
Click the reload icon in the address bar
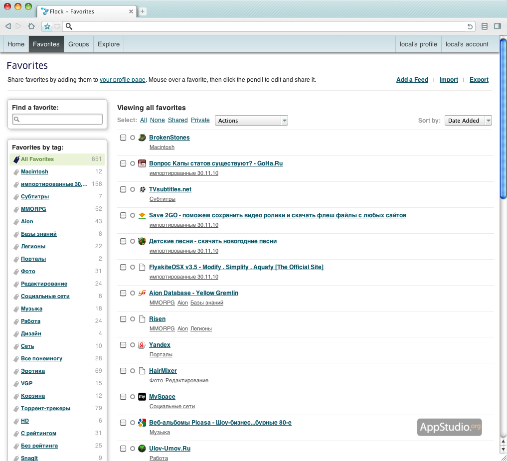(470, 26)
